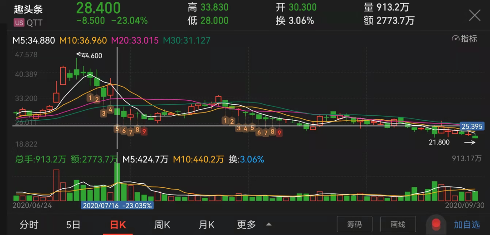Click the 2020/06/24 start date label
The width and height of the screenshot is (490, 235).
pyautogui.click(x=32, y=206)
